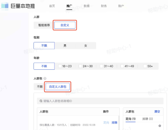168x130 pixels.
Task: Focus the 请输入人群包名称或ID search field
Action: 100,101
